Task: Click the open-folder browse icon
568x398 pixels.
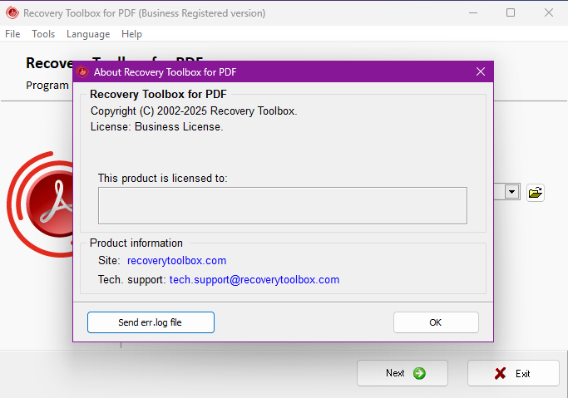Action: [x=536, y=192]
